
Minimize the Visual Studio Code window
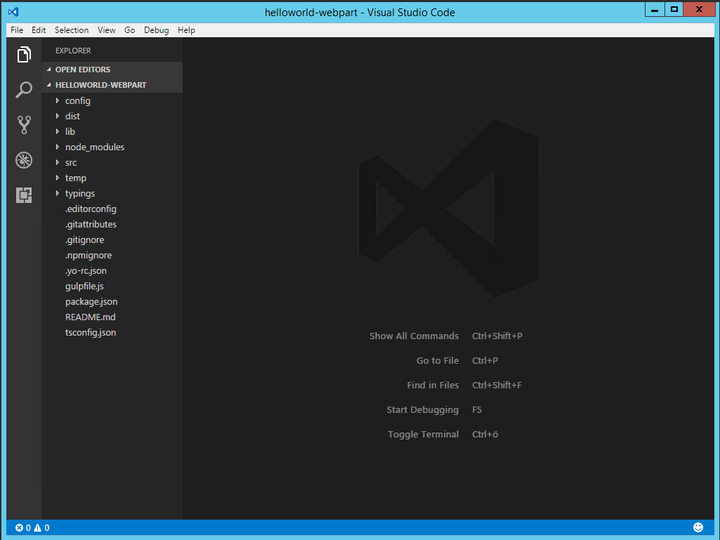click(x=655, y=9)
